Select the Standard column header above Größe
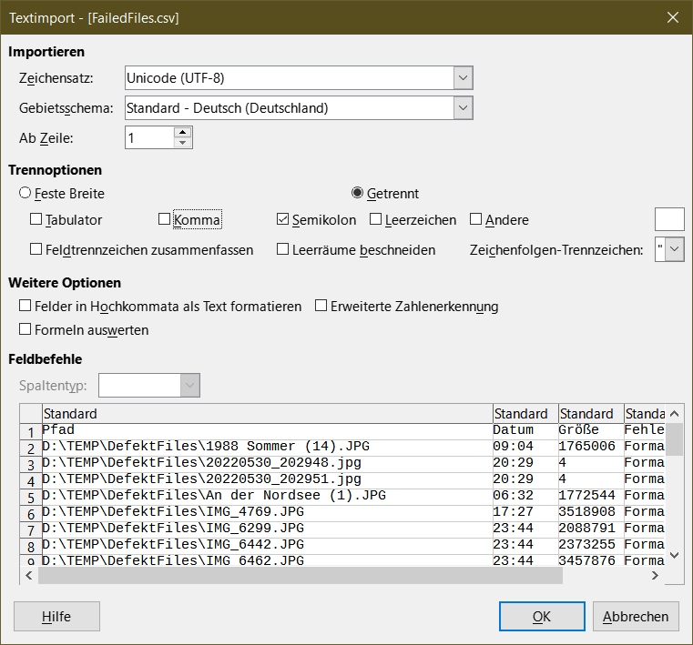The height and width of the screenshot is (645, 693). tap(591, 414)
